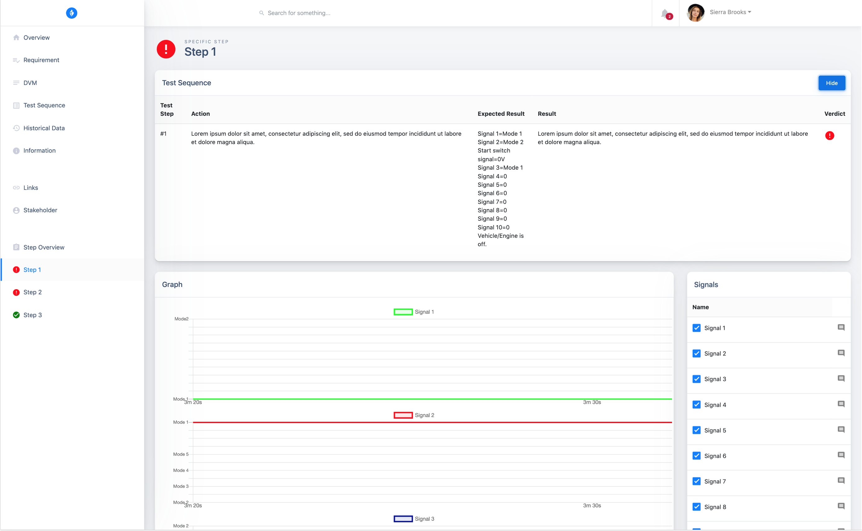Click the Step Overview clipboard icon
862x531 pixels.
point(16,247)
